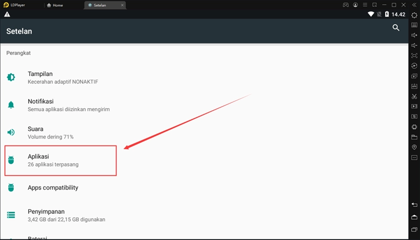Tap the Wi-Fi status icon
Screen dimensions: 420x240
[x=371, y=14]
